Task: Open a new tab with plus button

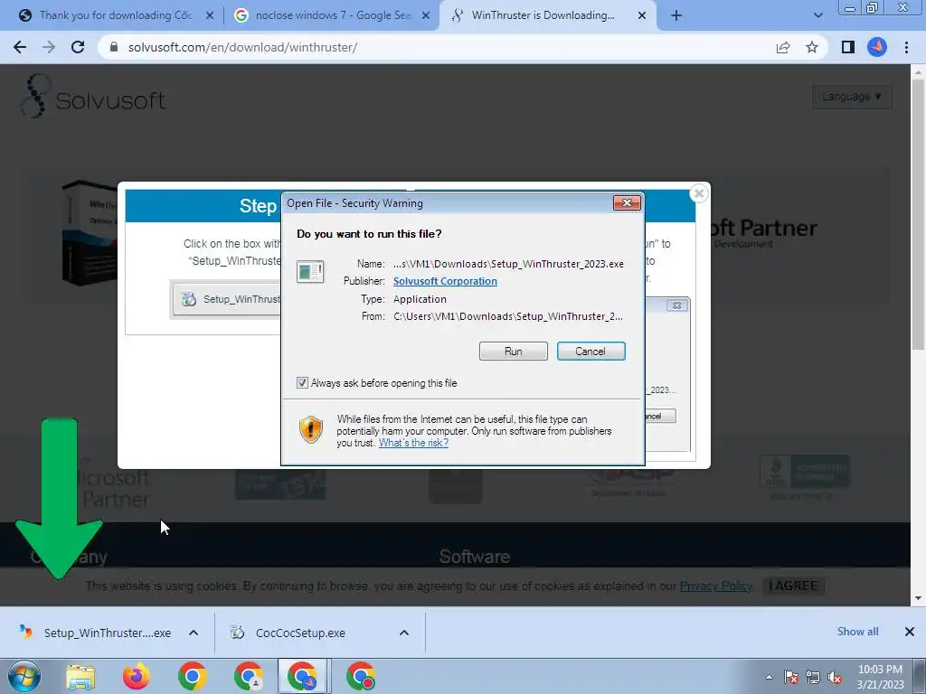Action: 676,16
